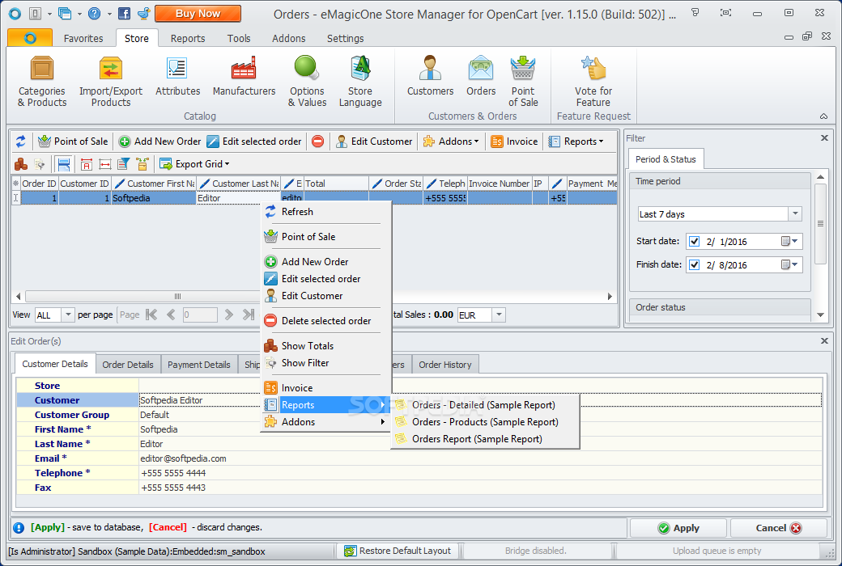Click the refresh arrows toolbar icon
This screenshot has height=566, width=842.
[20, 141]
